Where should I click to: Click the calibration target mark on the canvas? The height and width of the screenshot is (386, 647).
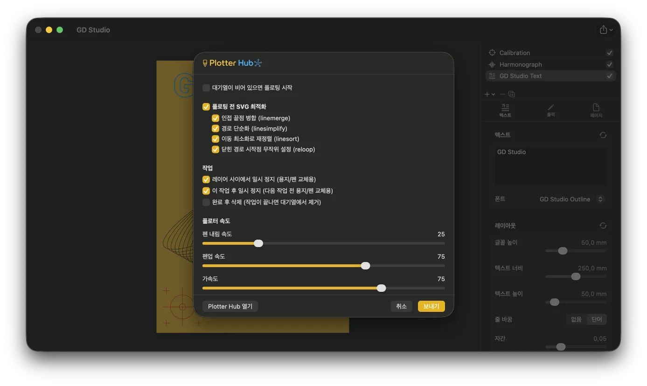182,307
